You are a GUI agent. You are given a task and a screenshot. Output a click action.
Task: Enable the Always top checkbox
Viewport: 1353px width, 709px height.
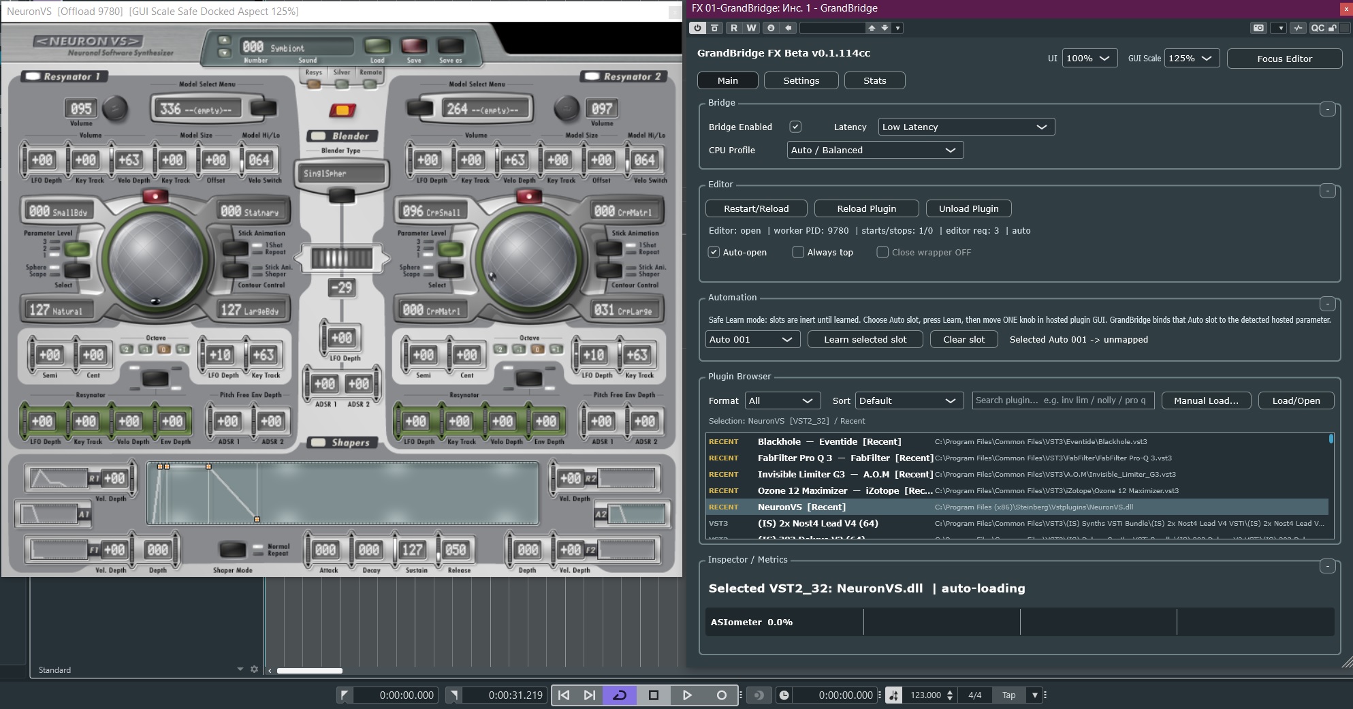[x=798, y=252]
